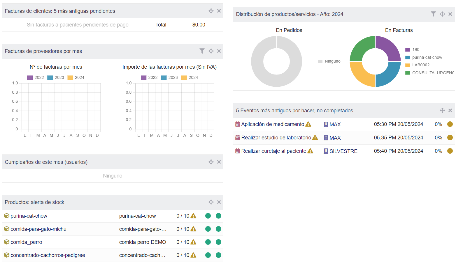Viewport: 463px width, 266px height.
Task: Click green segment of En Facturas donut
Action: tap(362, 47)
